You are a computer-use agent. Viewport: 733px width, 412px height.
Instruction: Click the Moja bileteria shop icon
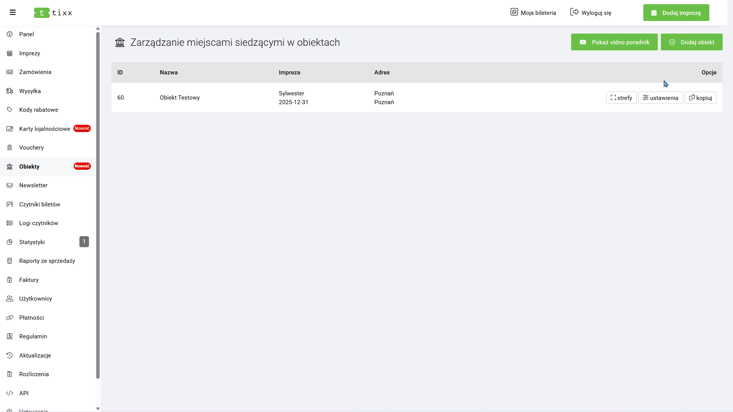pyautogui.click(x=514, y=12)
